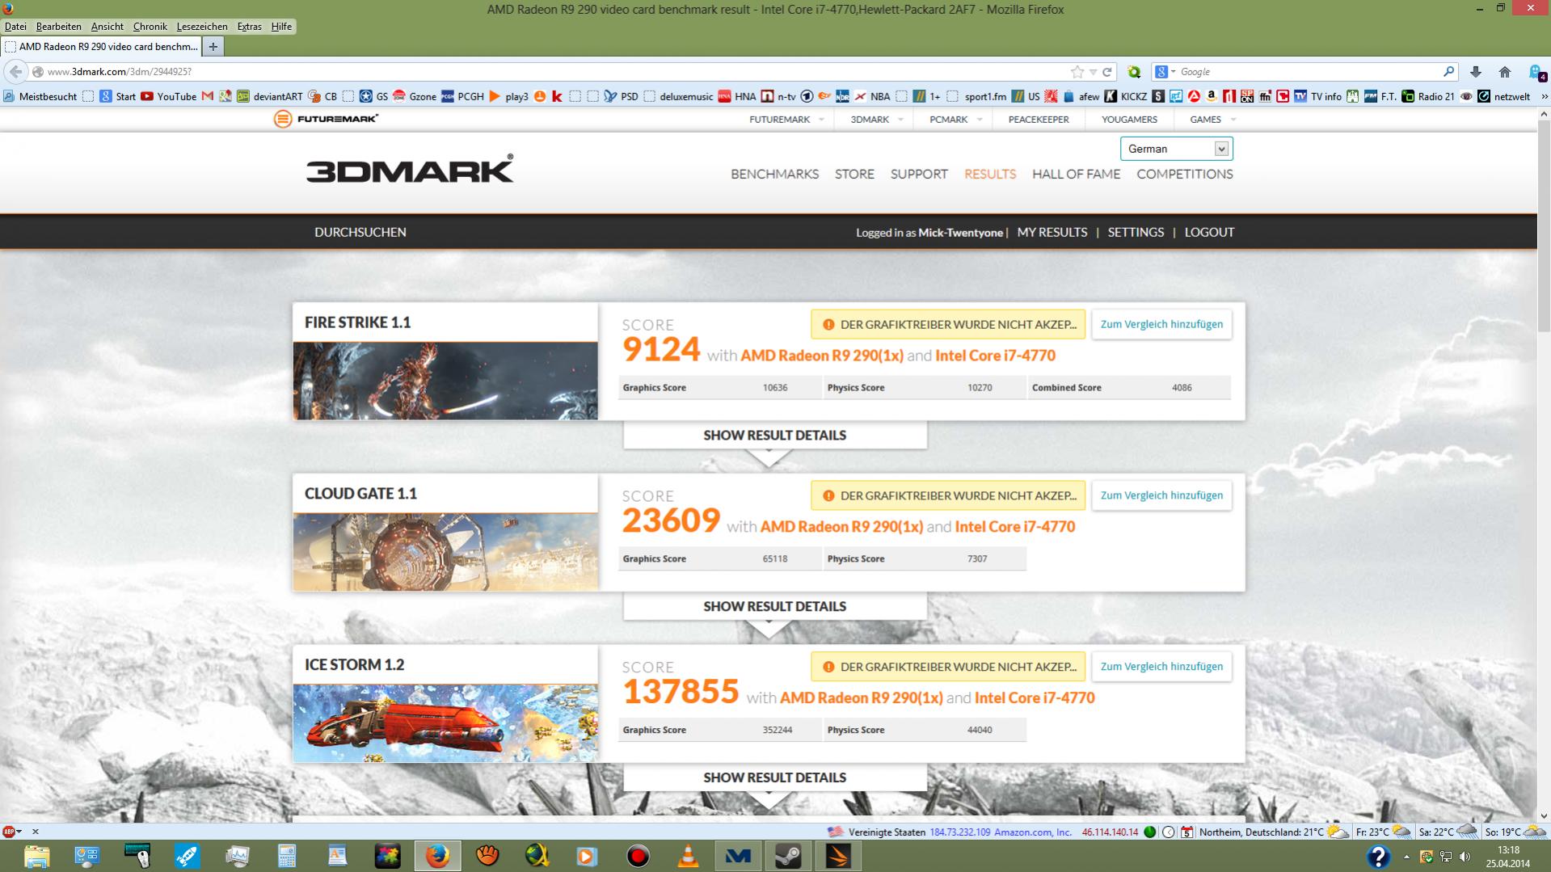Open the Chronik menu
1551x872 pixels.
point(150,27)
